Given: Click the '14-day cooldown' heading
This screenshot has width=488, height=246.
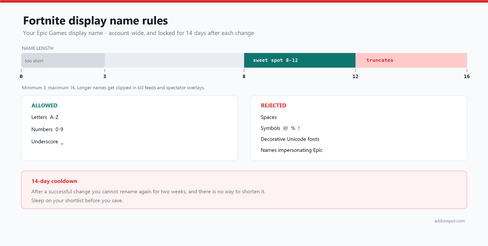Looking at the screenshot, I should point(54,181).
